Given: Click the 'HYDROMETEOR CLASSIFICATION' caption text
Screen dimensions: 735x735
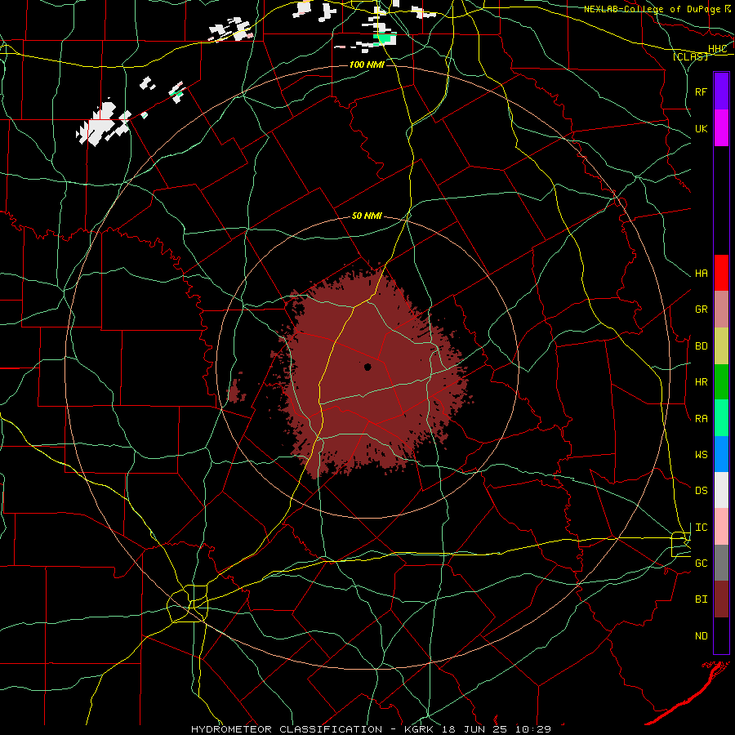Looking at the screenshot, I should click(287, 729).
